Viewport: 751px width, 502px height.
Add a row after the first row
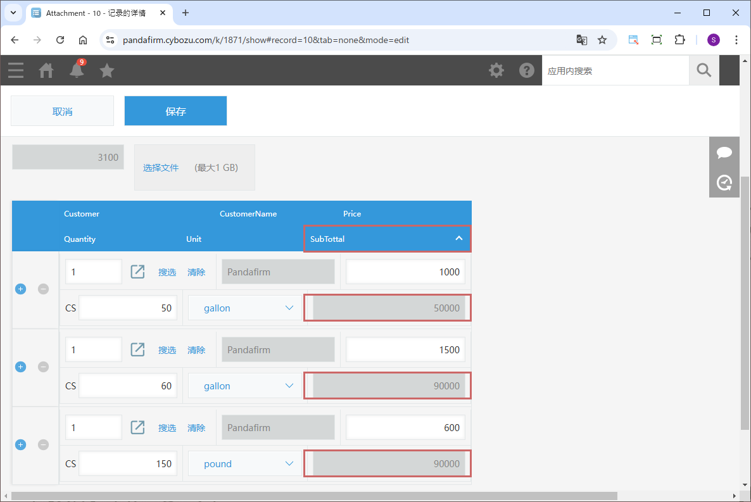pyautogui.click(x=20, y=289)
